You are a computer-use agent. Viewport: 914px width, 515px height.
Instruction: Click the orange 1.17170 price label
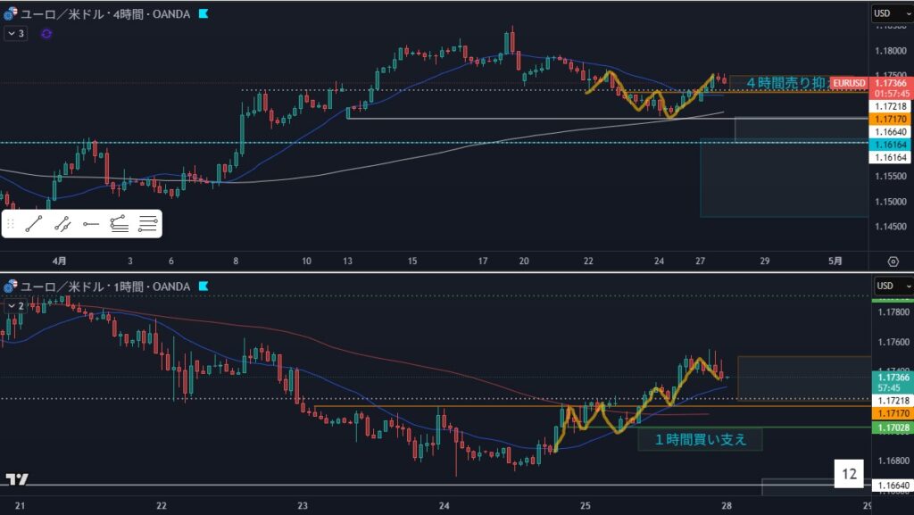[891, 119]
